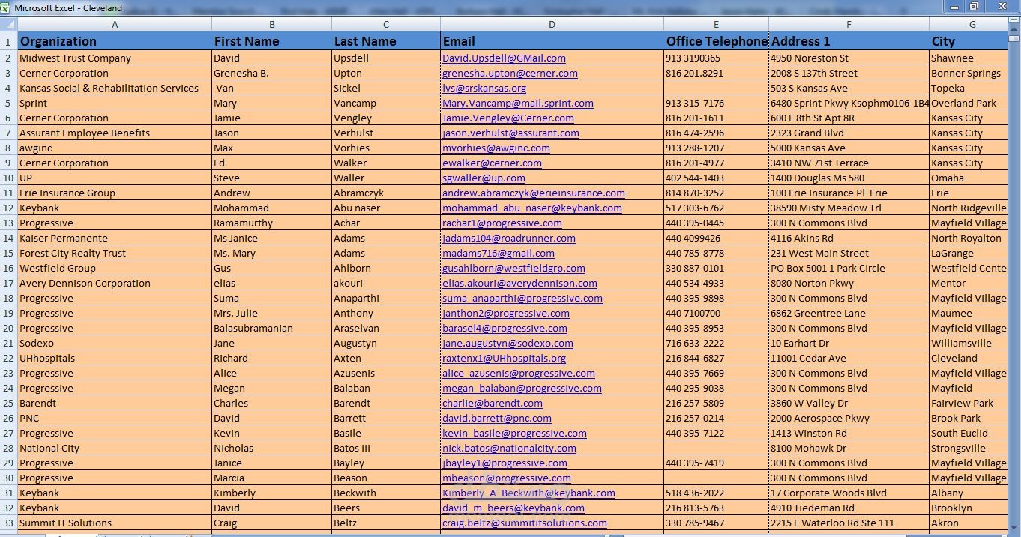This screenshot has width=1021, height=537.
Task: Open sgwaller@up.com email link
Action: (484, 178)
